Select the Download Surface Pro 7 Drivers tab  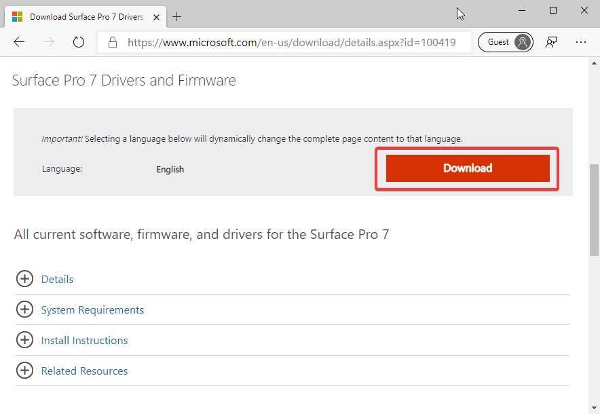click(86, 17)
